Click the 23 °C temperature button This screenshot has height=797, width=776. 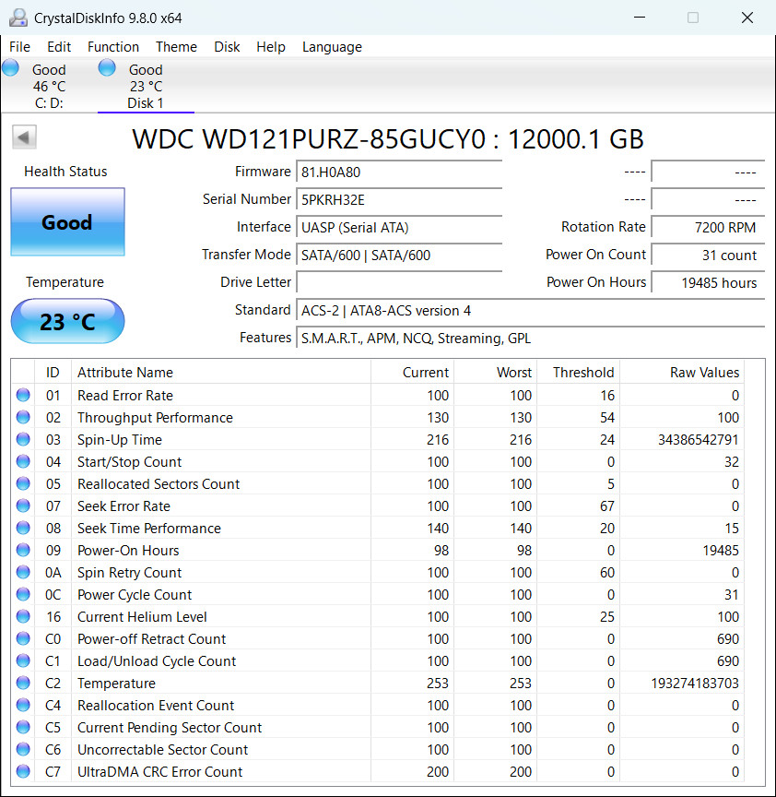coord(67,321)
